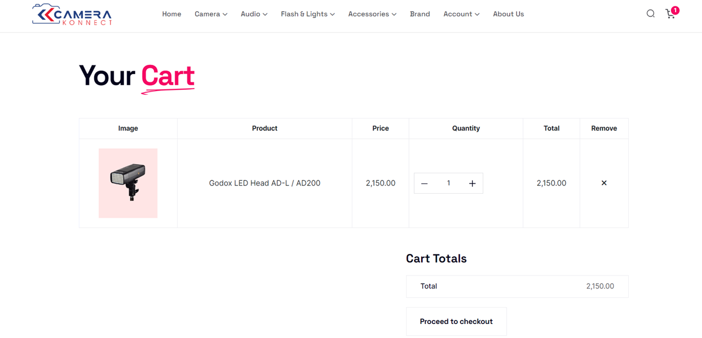
Task: Remove Godox LED Head from cart
Action: click(604, 183)
